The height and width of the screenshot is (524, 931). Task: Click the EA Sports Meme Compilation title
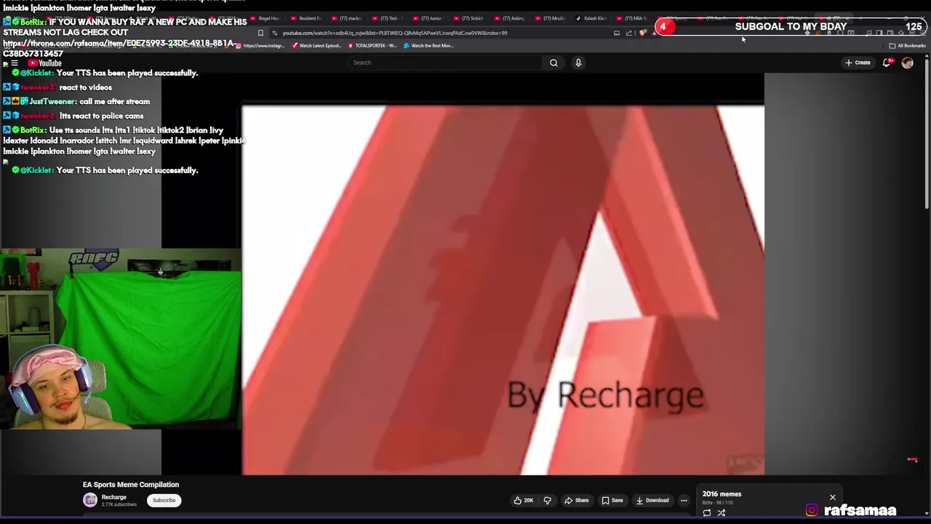[131, 485]
